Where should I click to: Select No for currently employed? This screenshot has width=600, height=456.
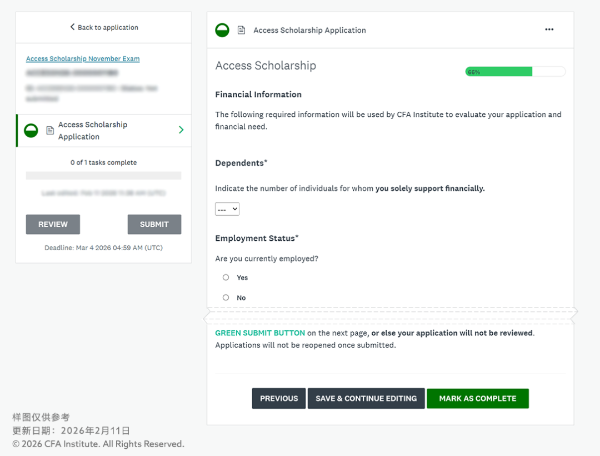[x=226, y=298]
